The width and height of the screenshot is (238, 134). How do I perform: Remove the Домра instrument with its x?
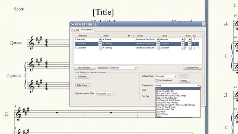click(x=198, y=39)
